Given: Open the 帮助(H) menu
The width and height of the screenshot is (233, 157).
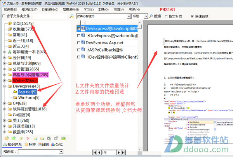Looking at the screenshot, I should tap(134, 9).
